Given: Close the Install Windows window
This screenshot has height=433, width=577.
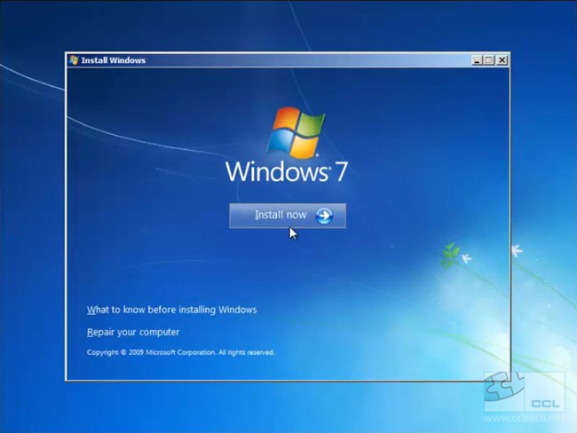Looking at the screenshot, I should click(502, 60).
